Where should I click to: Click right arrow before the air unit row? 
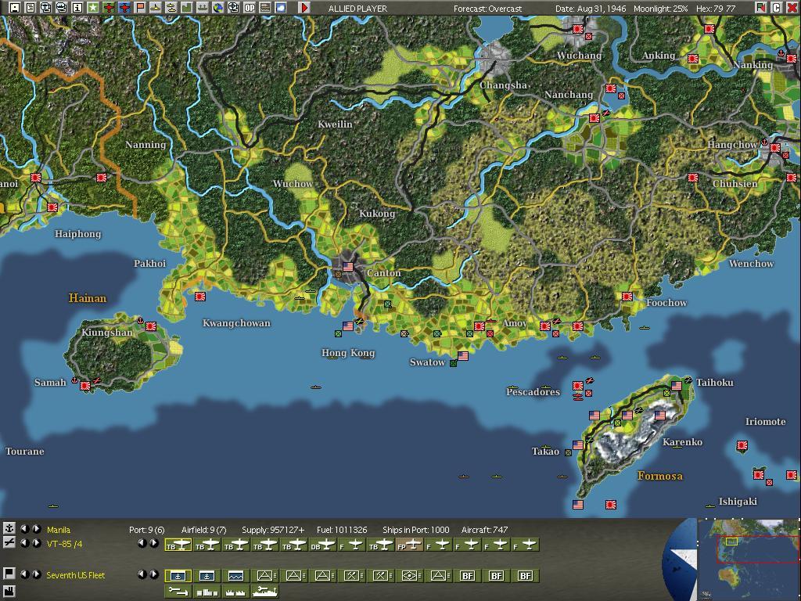pos(154,543)
